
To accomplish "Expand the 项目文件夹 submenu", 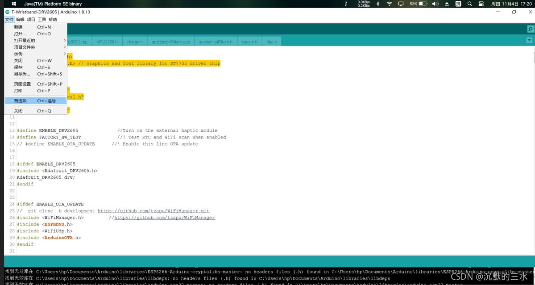I will coord(36,47).
